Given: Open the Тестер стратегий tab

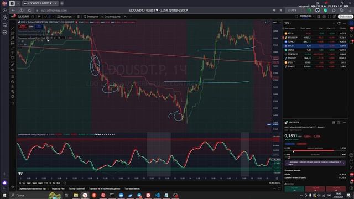Looking at the screenshot, I should [x=77, y=188].
